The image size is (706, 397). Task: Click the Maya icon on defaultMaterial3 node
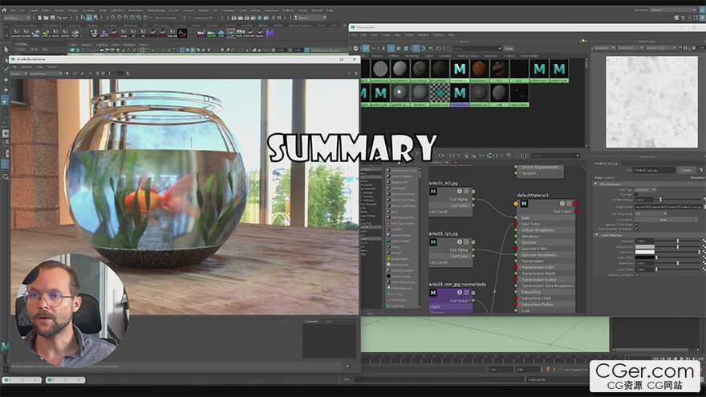[x=523, y=204]
